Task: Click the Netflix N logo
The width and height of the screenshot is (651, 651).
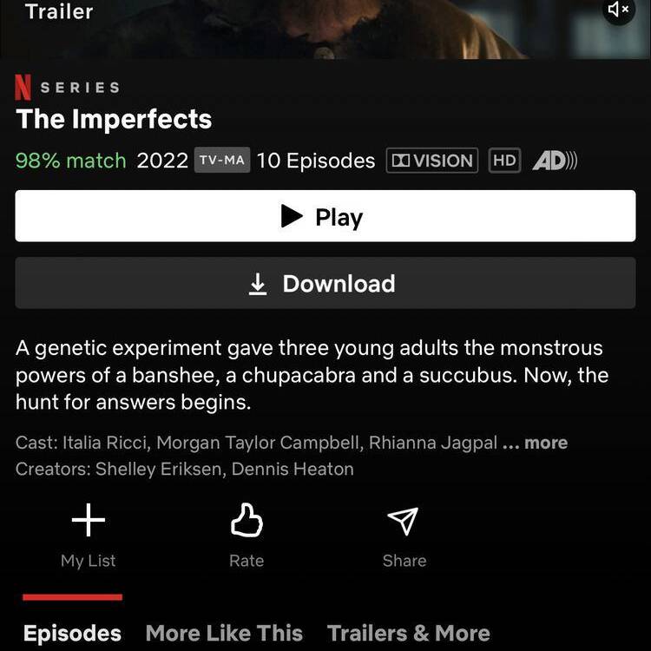Action: (x=23, y=87)
